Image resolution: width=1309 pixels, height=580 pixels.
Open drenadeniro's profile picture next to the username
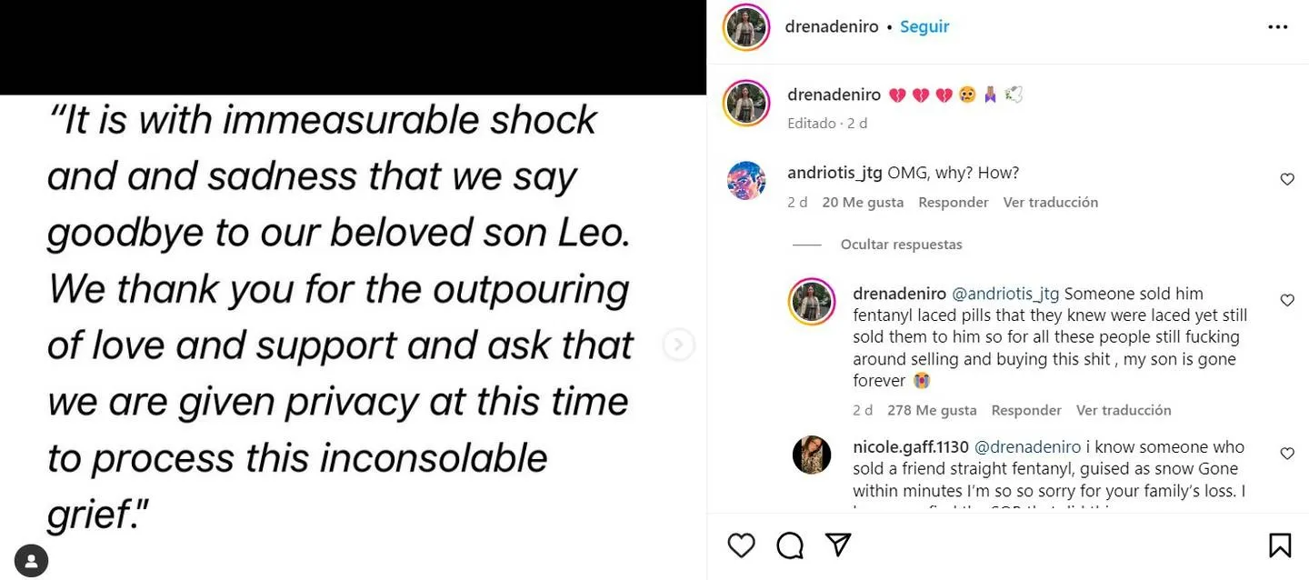point(745,25)
